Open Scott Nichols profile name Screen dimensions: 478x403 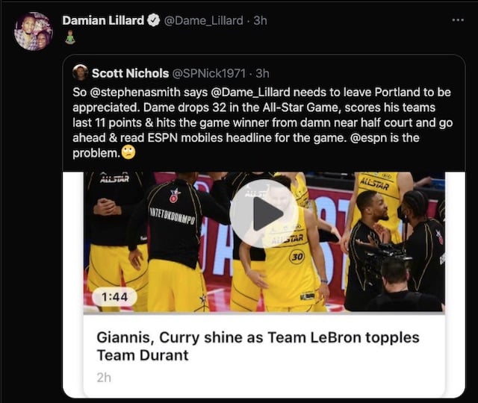[x=131, y=73]
